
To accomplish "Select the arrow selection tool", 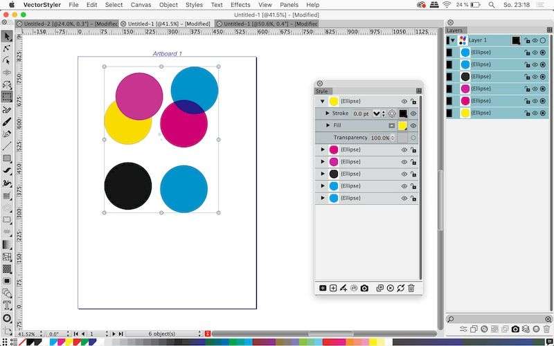I will 7,37.
